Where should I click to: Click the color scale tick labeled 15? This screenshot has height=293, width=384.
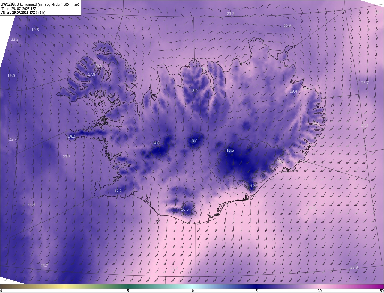pos(256,291)
